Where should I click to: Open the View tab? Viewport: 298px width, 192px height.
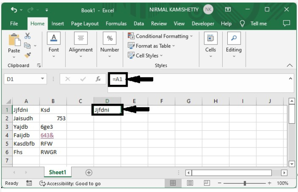(179, 23)
